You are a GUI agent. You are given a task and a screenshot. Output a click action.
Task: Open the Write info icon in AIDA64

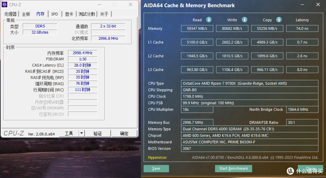click(x=245, y=20)
